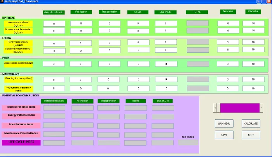Click the app icon in title bar
The image size is (272, 157).
coord(2,1)
